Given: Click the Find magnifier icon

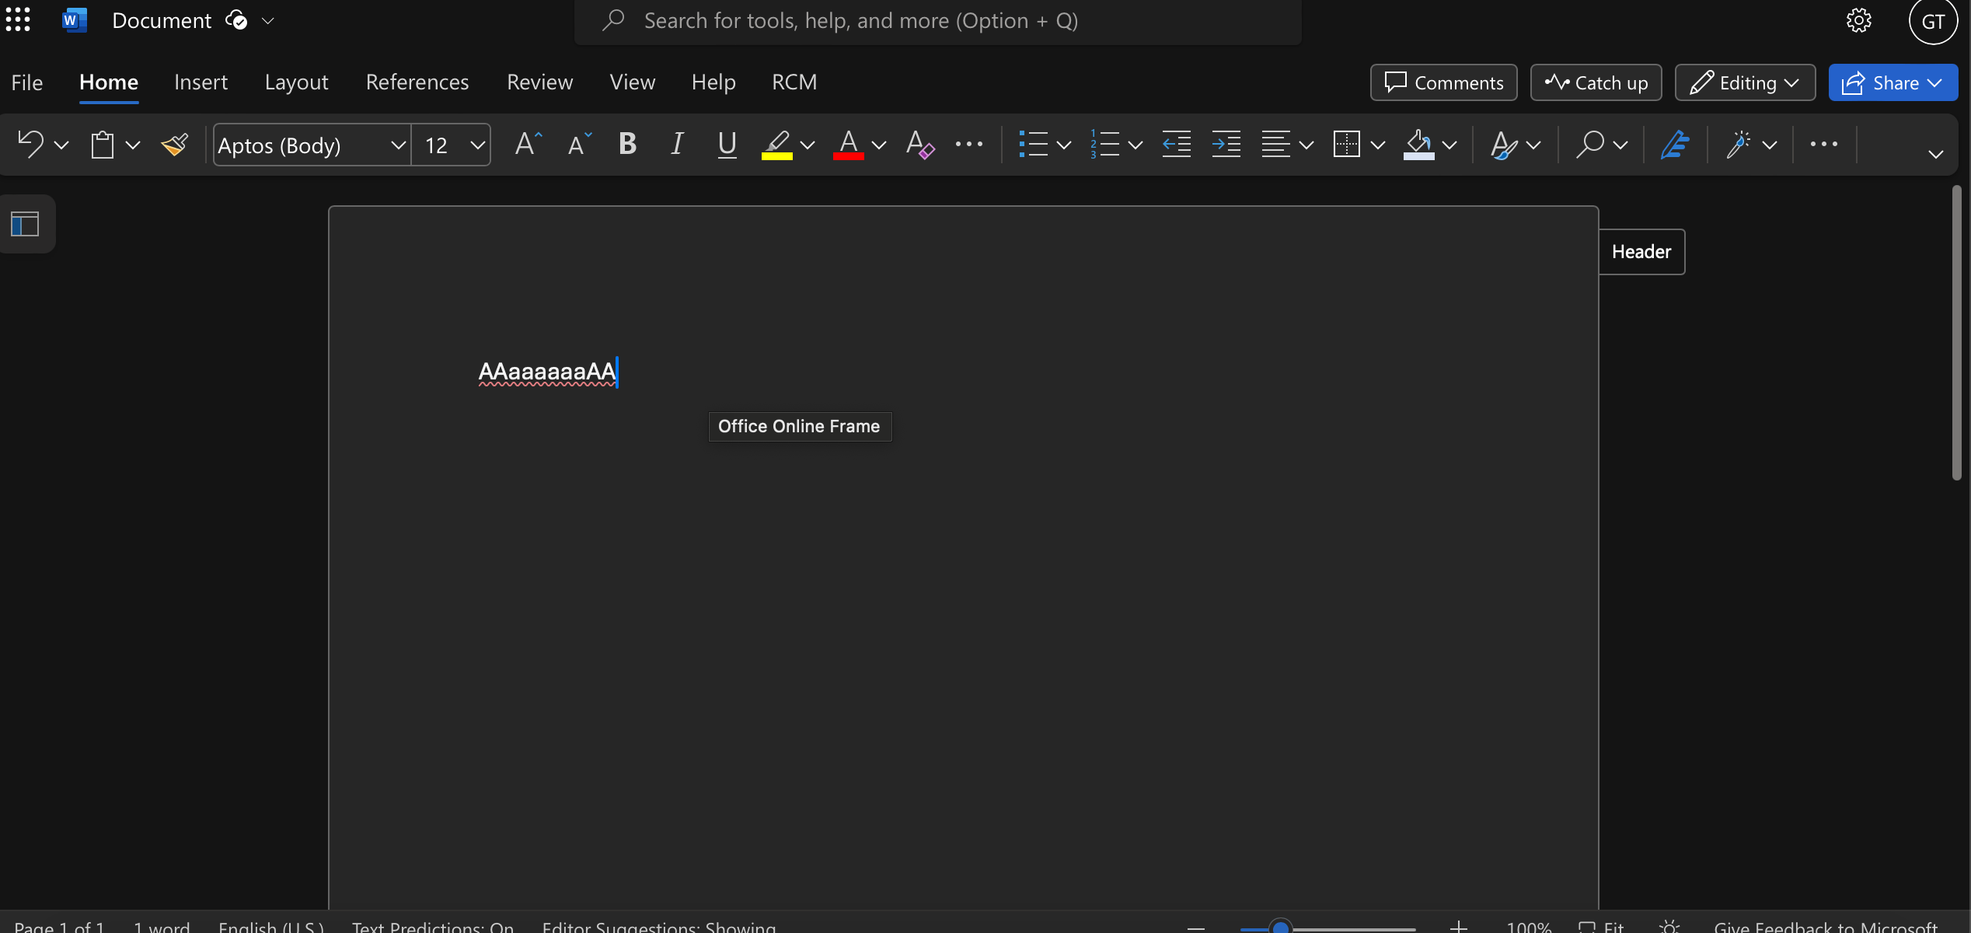Looking at the screenshot, I should [1589, 145].
